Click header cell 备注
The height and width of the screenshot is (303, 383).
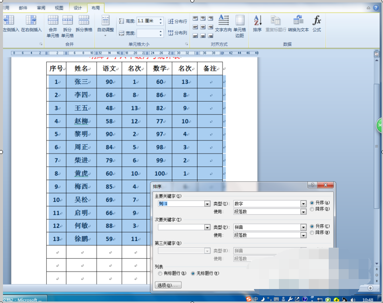pyautogui.click(x=210, y=68)
